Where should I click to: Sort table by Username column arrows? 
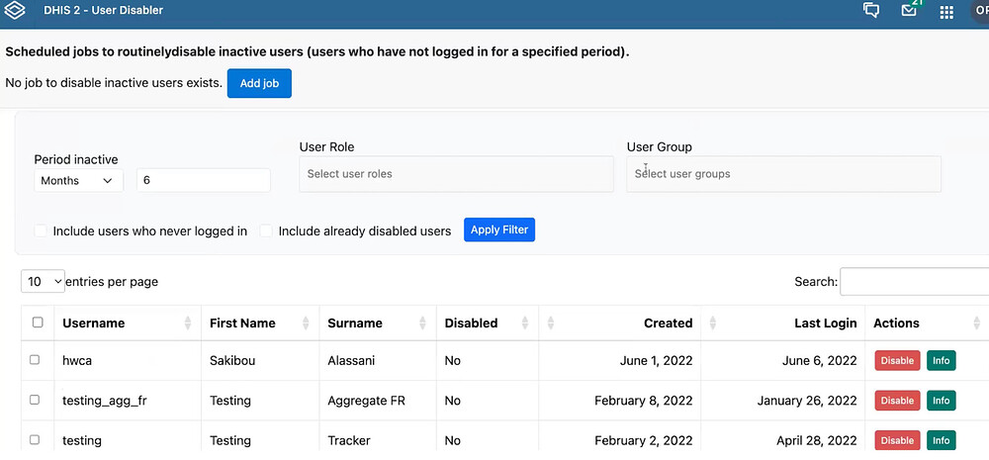(188, 323)
